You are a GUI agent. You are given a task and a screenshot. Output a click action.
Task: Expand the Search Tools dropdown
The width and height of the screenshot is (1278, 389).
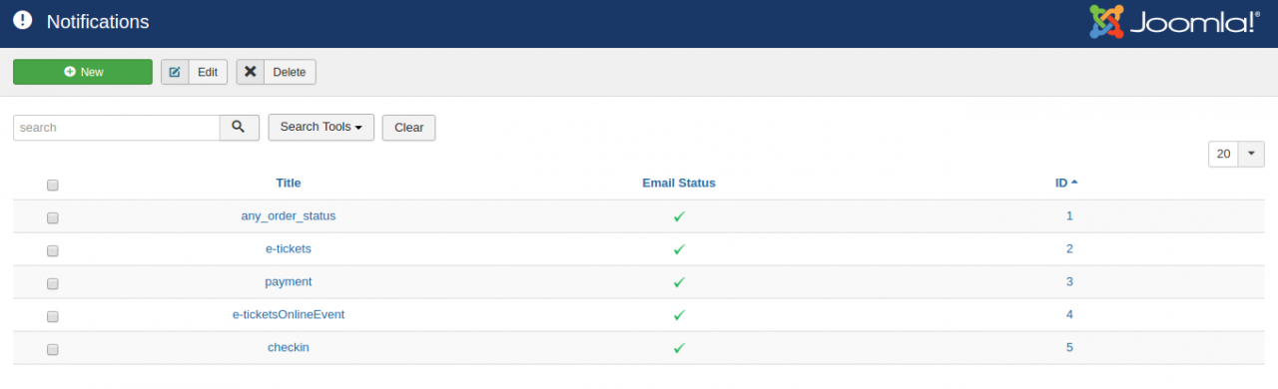320,128
